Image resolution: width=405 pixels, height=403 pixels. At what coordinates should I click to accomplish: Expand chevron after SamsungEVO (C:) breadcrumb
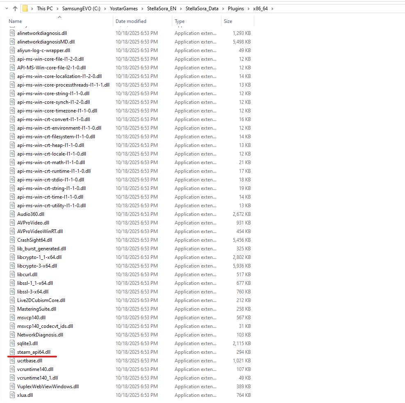click(105, 9)
